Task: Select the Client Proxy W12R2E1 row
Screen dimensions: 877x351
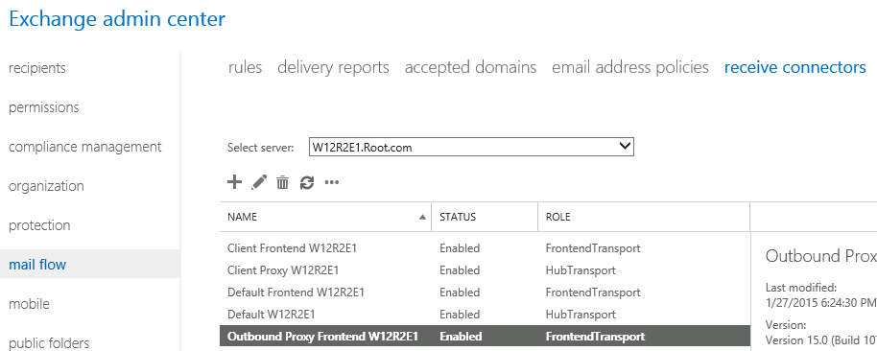Action: [x=485, y=270]
